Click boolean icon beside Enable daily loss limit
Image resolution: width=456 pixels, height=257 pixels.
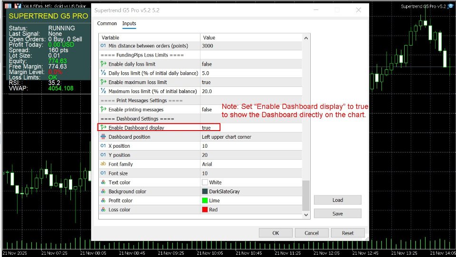pyautogui.click(x=103, y=64)
